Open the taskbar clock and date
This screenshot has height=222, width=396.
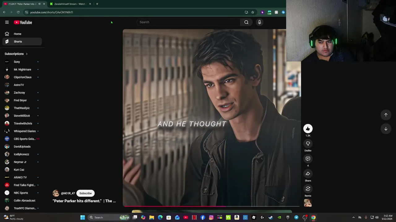click(x=388, y=217)
